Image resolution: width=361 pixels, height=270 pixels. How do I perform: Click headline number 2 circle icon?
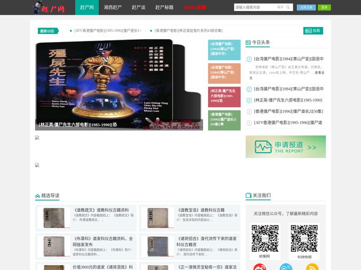point(249,89)
